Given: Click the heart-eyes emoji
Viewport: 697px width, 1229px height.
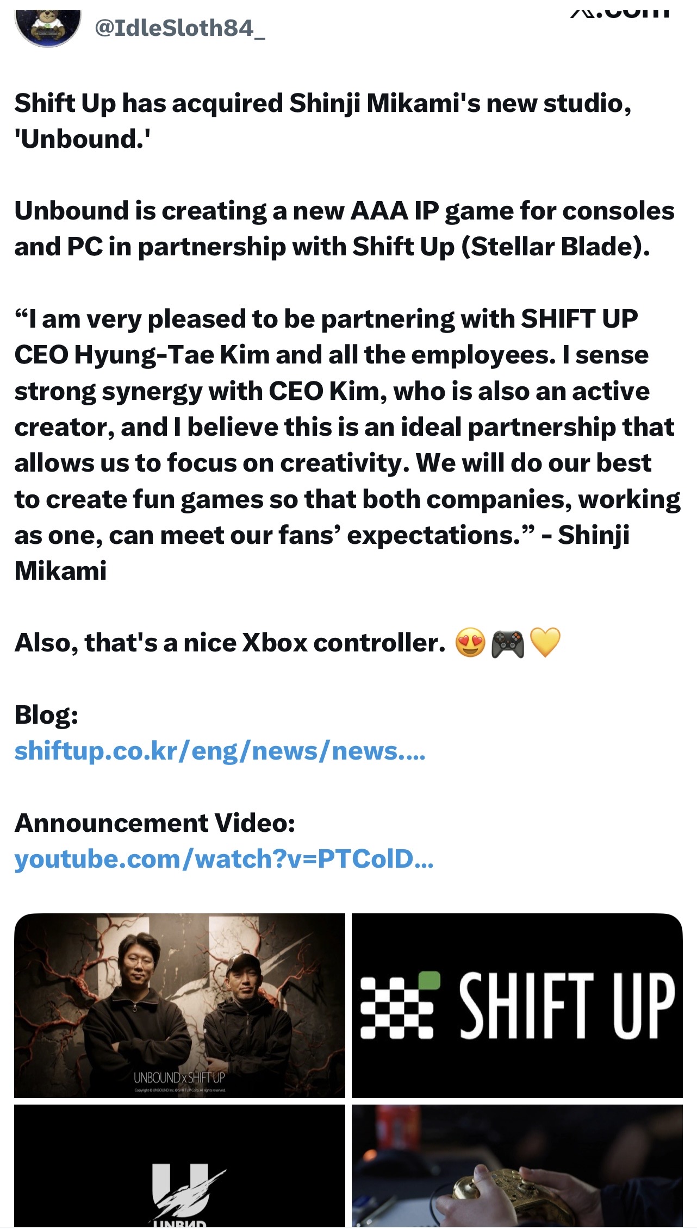Looking at the screenshot, I should pyautogui.click(x=470, y=643).
